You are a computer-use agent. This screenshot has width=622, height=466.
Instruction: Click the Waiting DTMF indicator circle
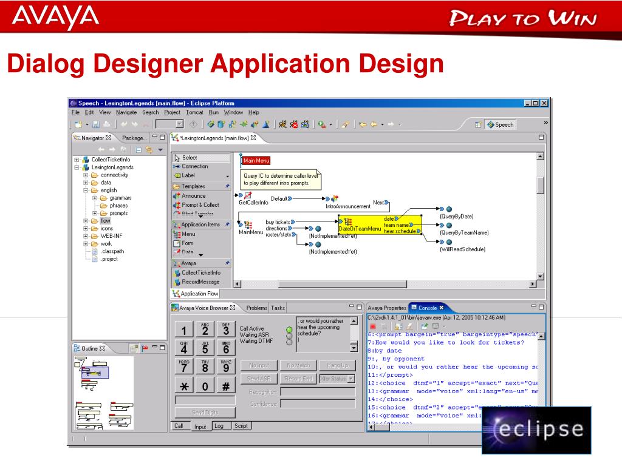click(289, 342)
